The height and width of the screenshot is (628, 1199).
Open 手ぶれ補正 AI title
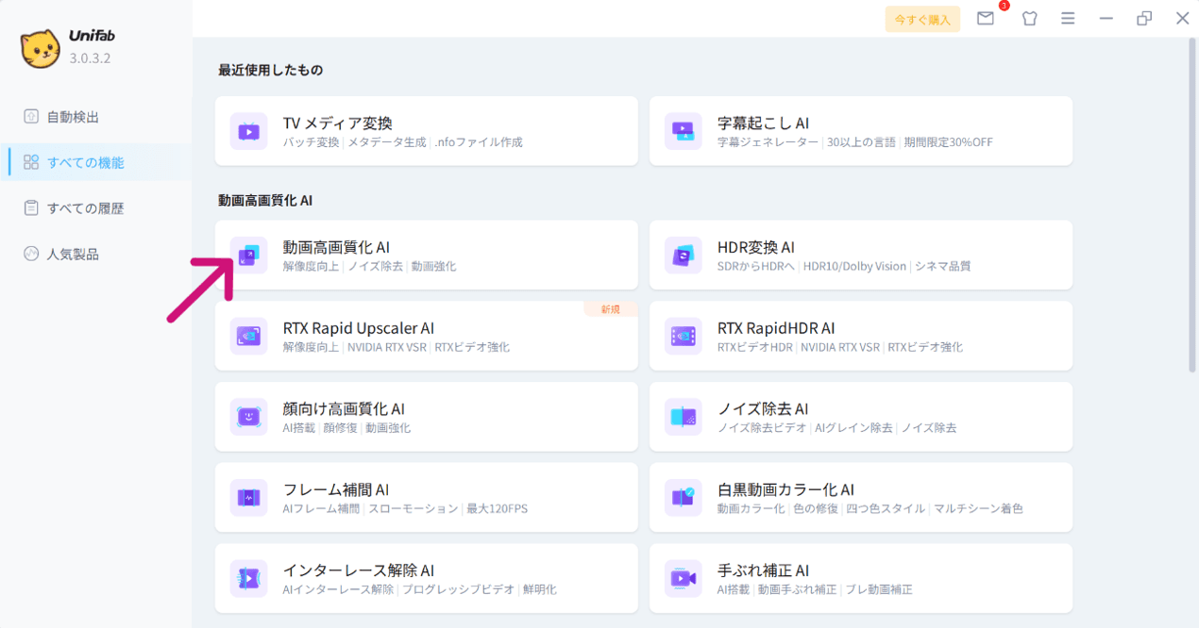pos(763,570)
